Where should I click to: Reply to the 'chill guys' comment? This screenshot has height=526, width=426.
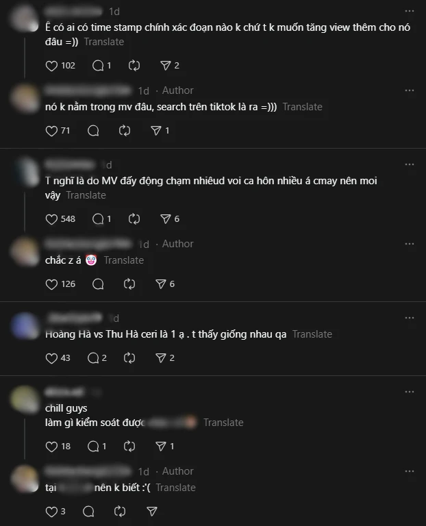(x=93, y=447)
